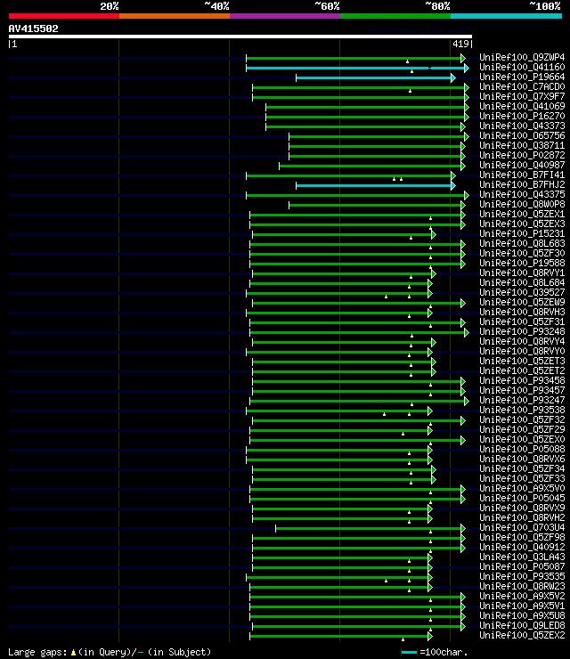Select the UniRef100_A9X5V0 label
Screen dimensions: 570x659
[522, 488]
